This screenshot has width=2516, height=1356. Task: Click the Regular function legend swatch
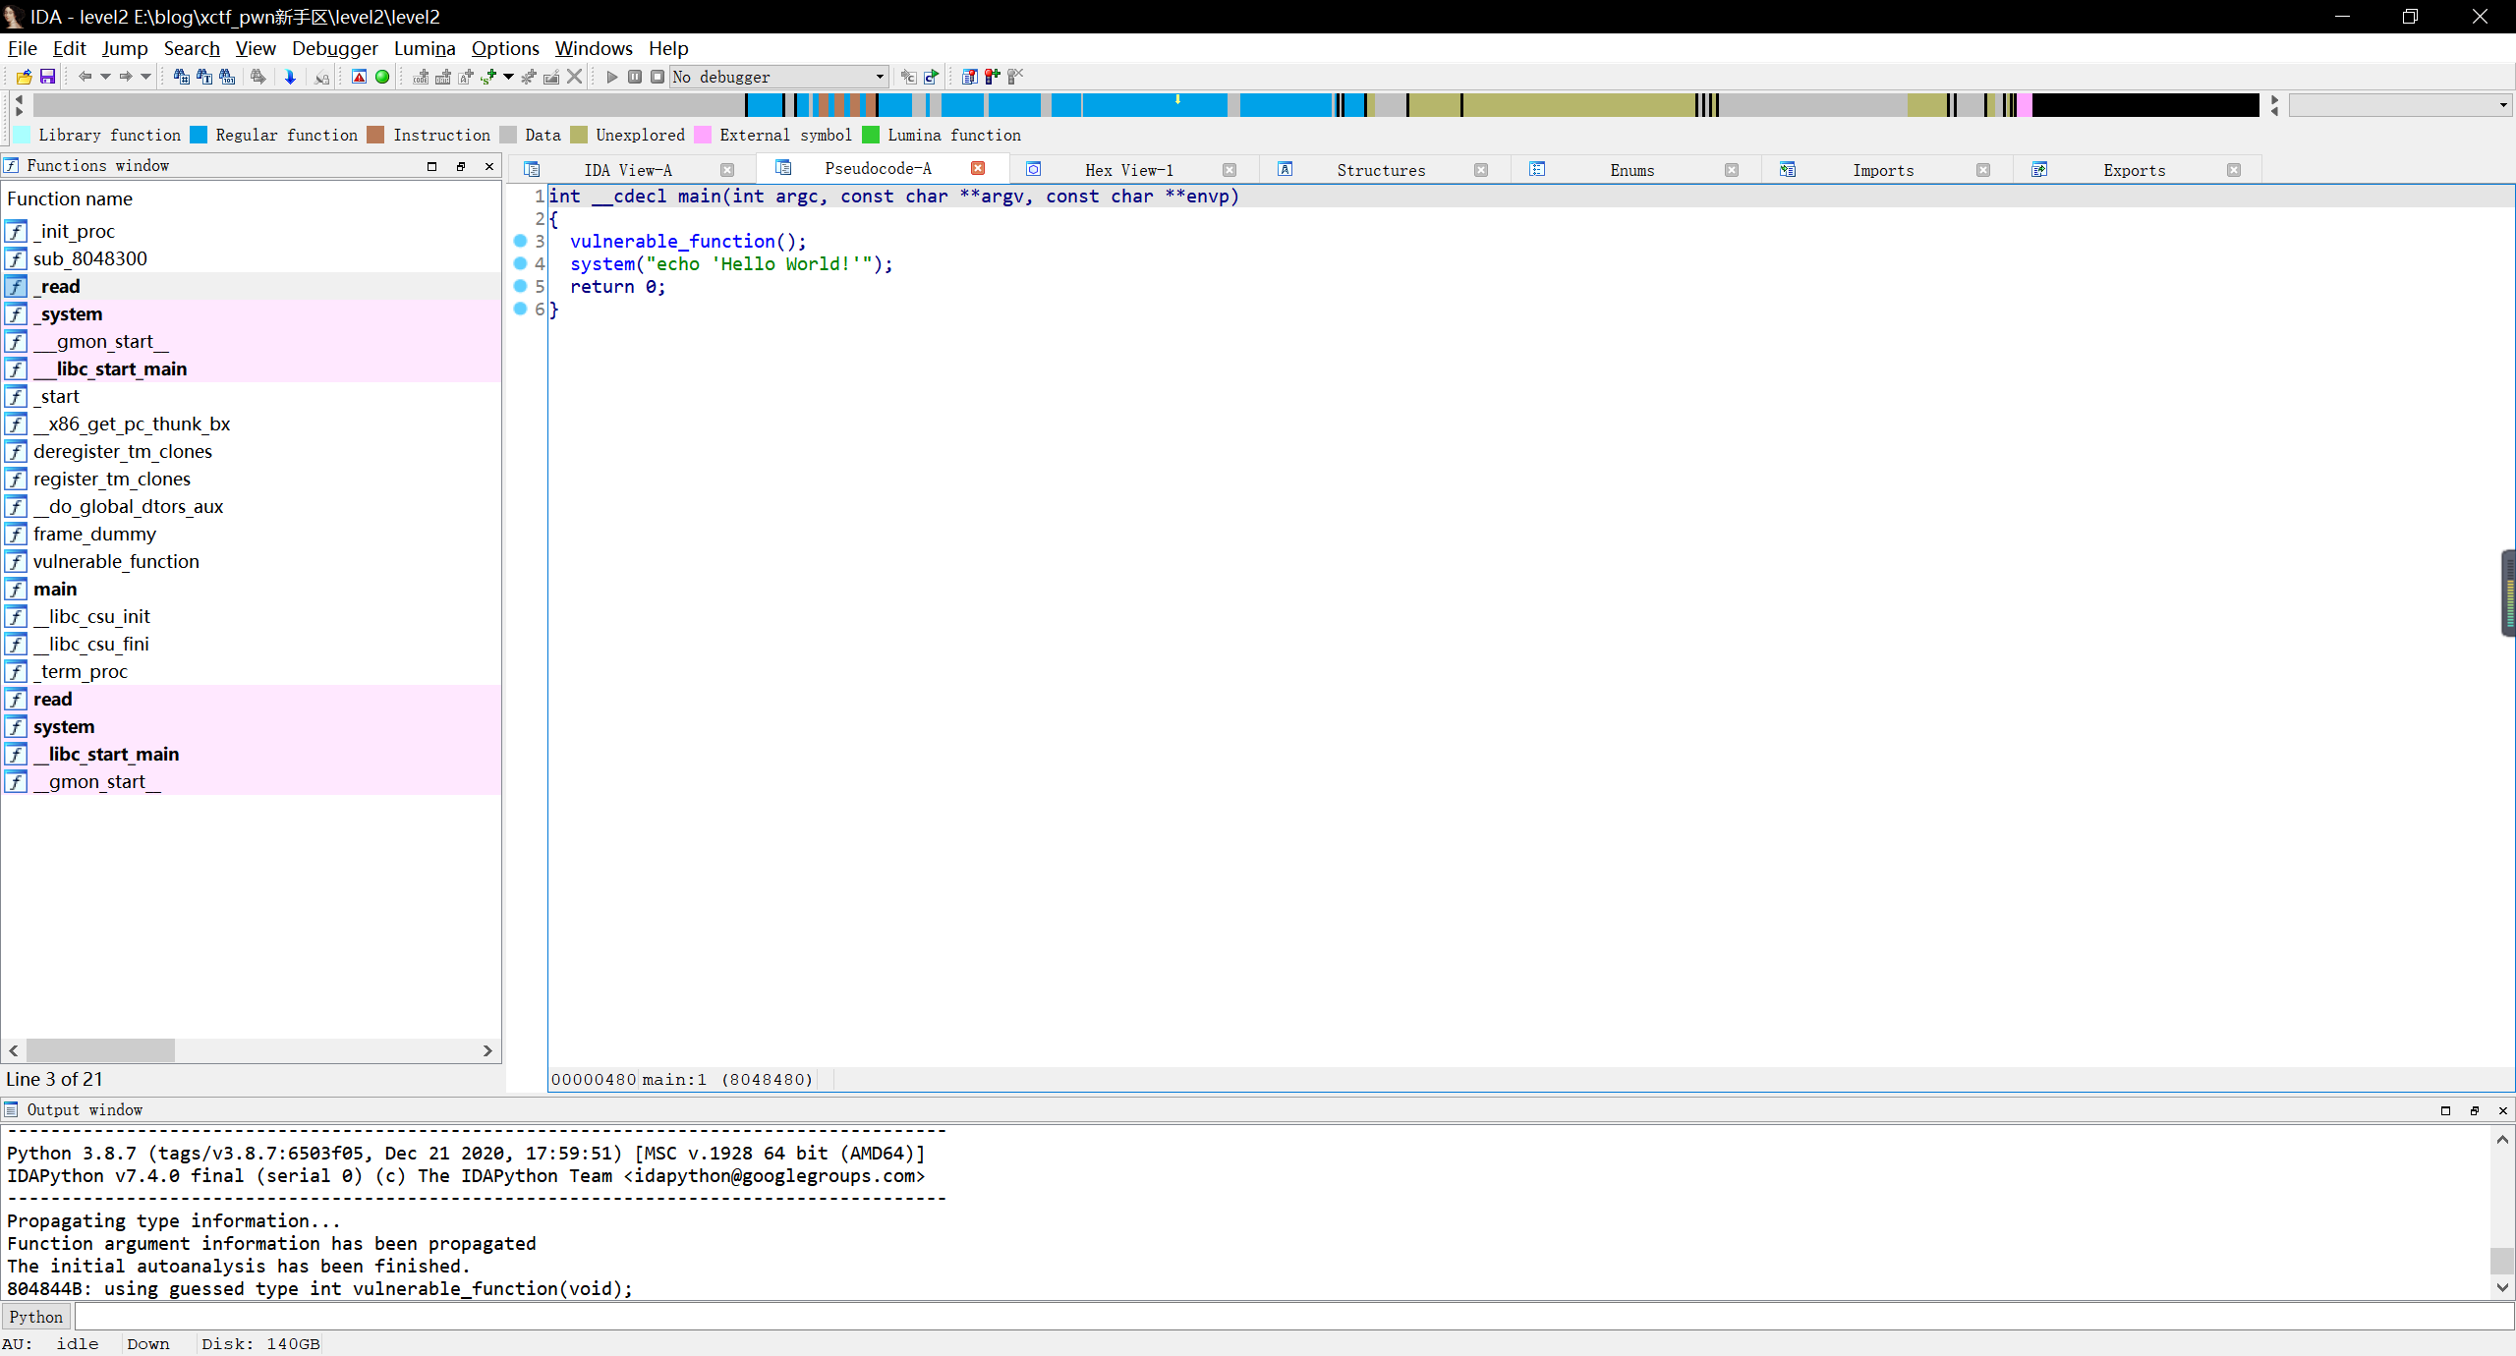tap(200, 135)
